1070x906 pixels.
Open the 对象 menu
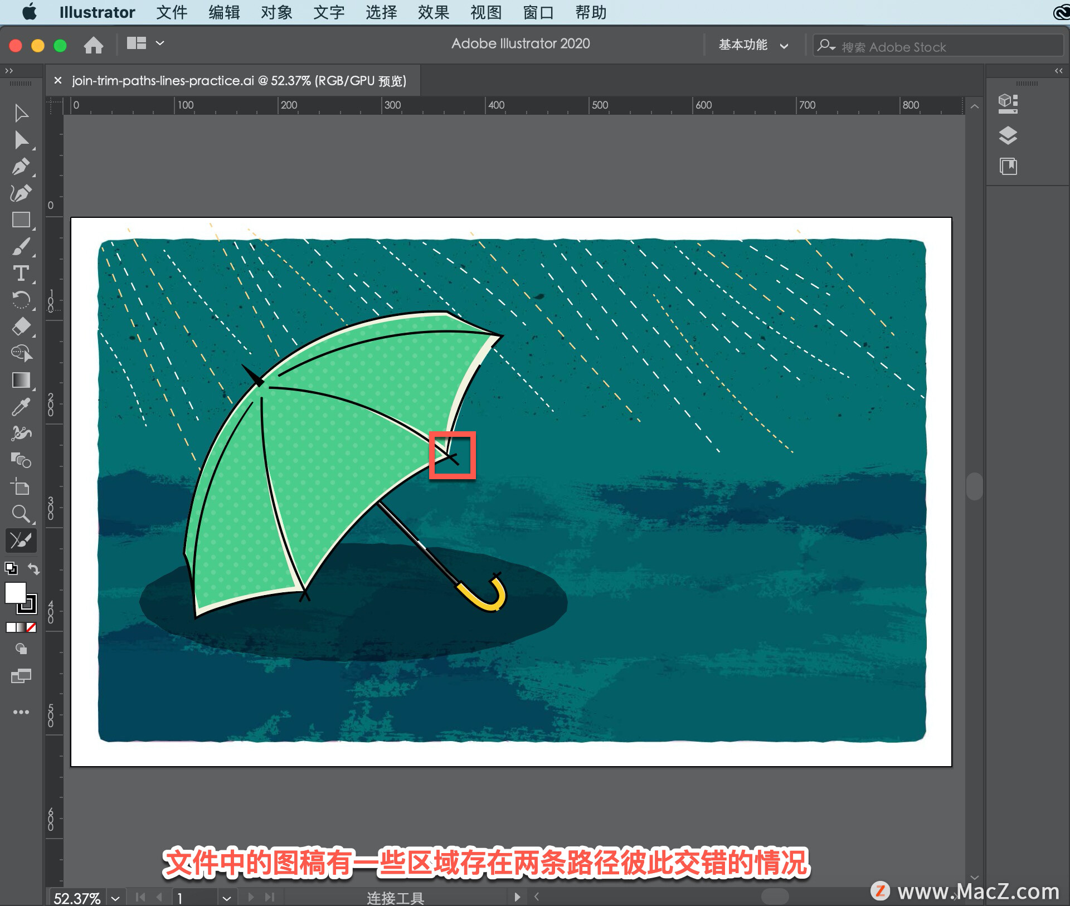pos(276,12)
